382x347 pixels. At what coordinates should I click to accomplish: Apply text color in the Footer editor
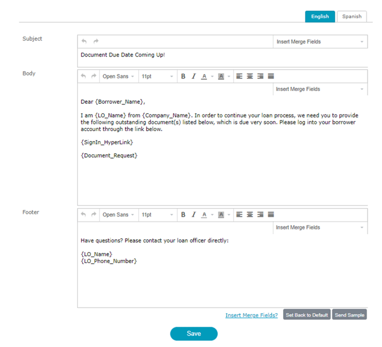click(204, 215)
